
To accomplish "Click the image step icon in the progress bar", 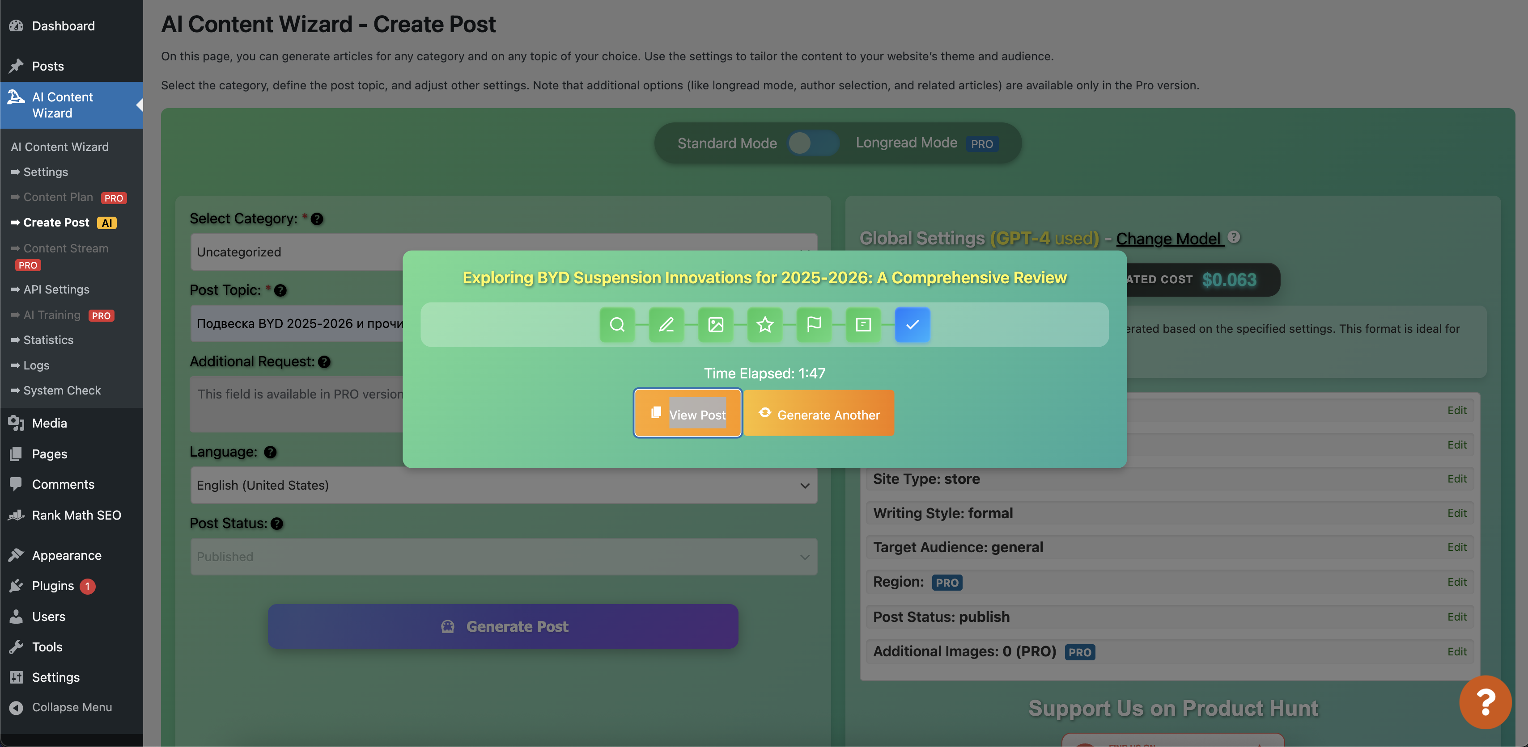I will (715, 325).
